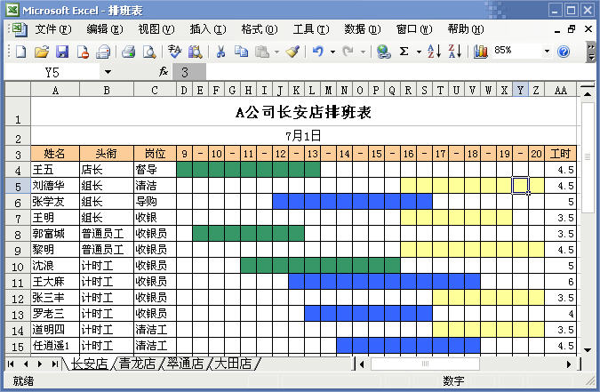Click the title A公司长安店排班表

click(x=303, y=113)
